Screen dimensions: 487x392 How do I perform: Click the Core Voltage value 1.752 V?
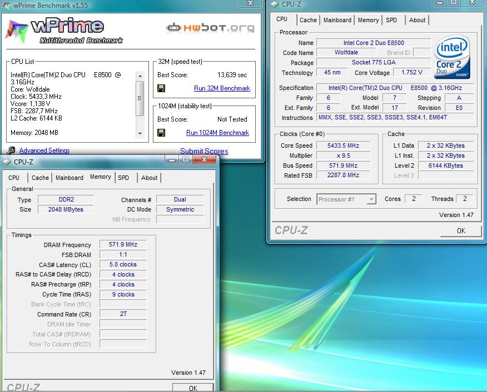click(412, 72)
